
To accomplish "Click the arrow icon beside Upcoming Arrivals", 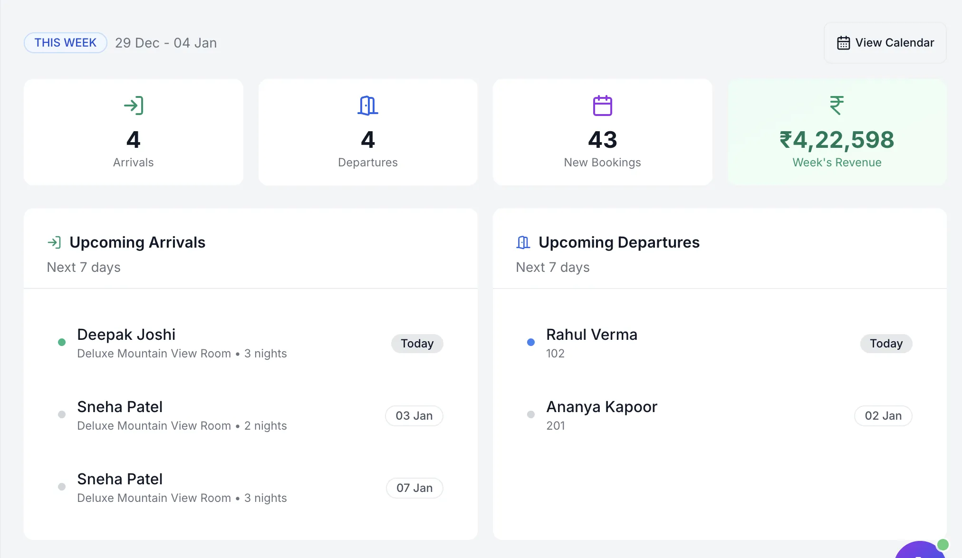I will (x=54, y=242).
